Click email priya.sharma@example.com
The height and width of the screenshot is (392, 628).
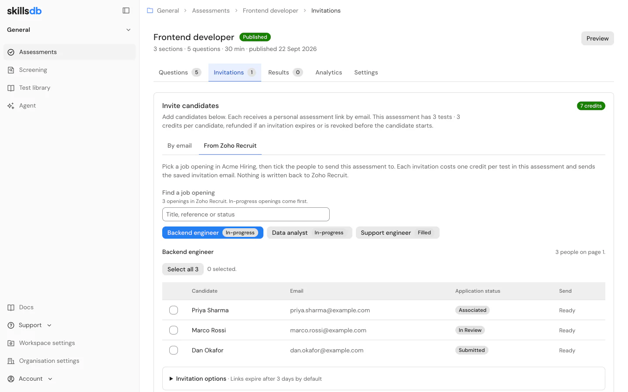point(330,310)
